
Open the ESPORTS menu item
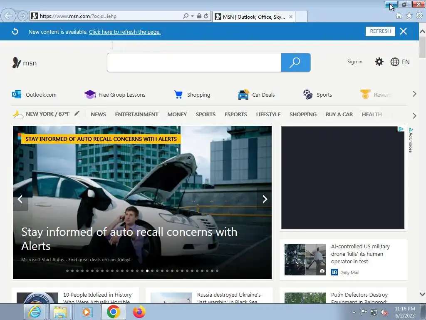(236, 114)
